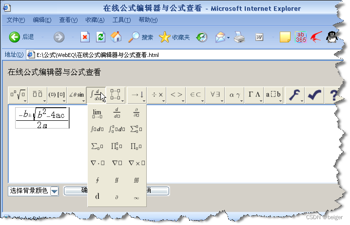Click the QQ penguin icon

click(331, 37)
